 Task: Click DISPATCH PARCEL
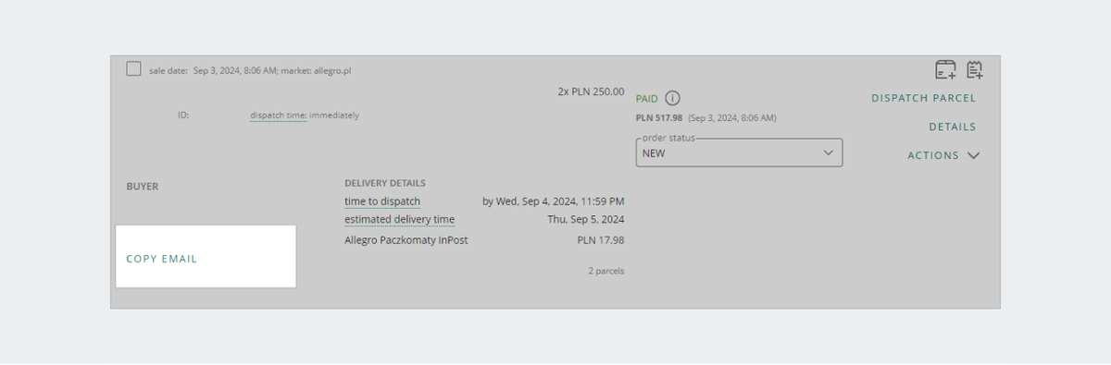coord(923,98)
